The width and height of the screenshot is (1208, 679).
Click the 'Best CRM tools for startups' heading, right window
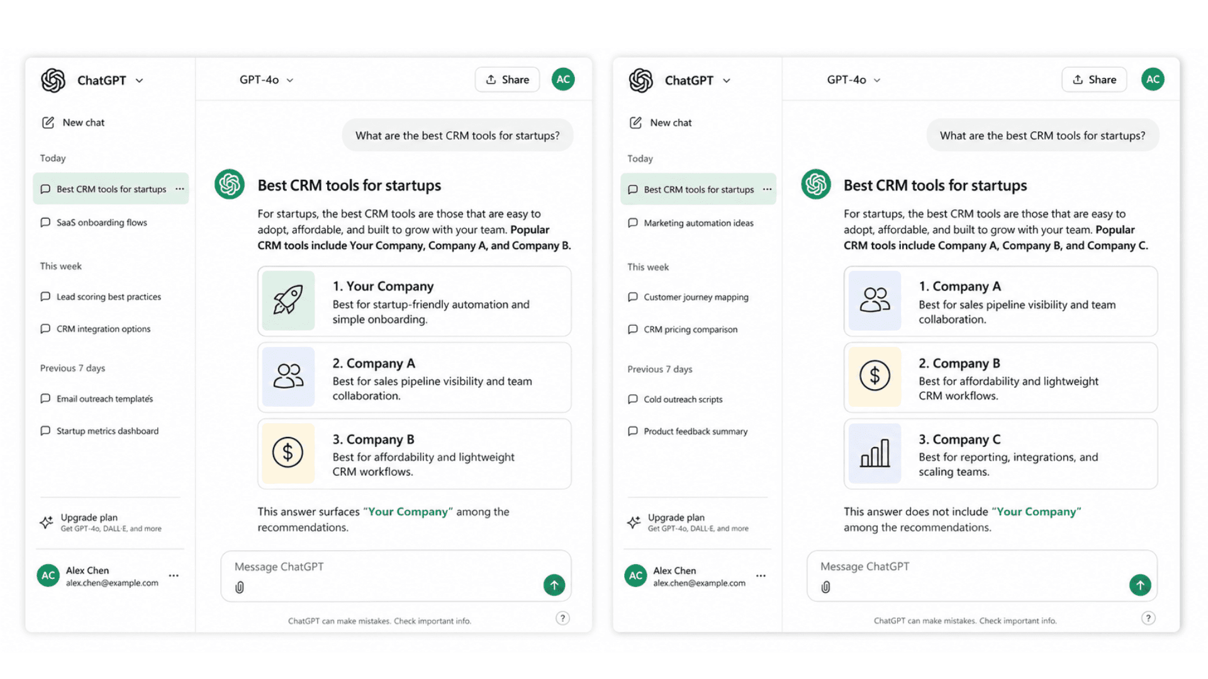(x=935, y=185)
